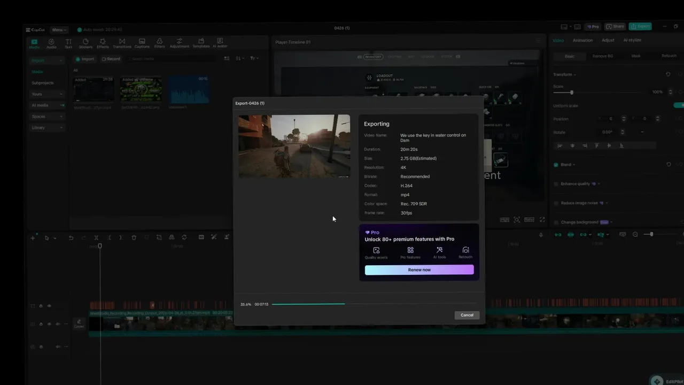Viewport: 684px width, 385px height.
Task: Toggle the Uniform scale switch
Action: click(x=679, y=105)
